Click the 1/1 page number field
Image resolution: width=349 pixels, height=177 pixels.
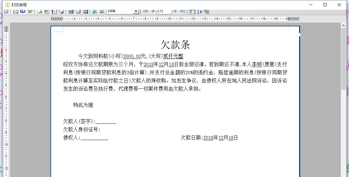[164, 11]
